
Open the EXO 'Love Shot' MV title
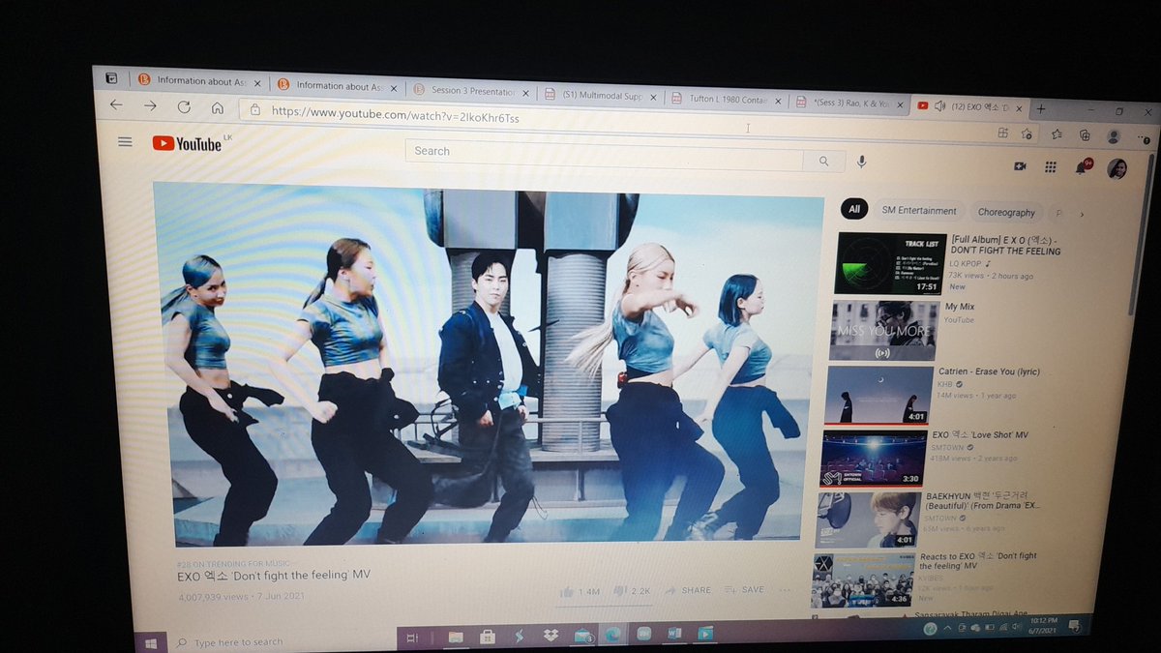(x=982, y=435)
